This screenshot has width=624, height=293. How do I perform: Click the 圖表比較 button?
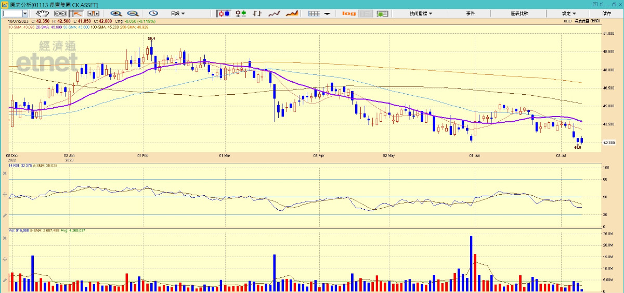click(519, 14)
